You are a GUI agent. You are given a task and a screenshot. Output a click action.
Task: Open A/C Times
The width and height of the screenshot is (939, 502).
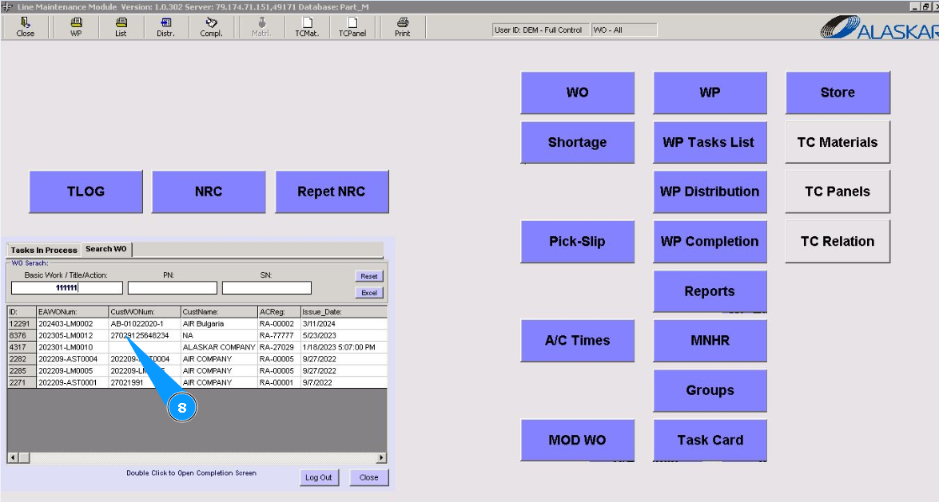click(577, 341)
